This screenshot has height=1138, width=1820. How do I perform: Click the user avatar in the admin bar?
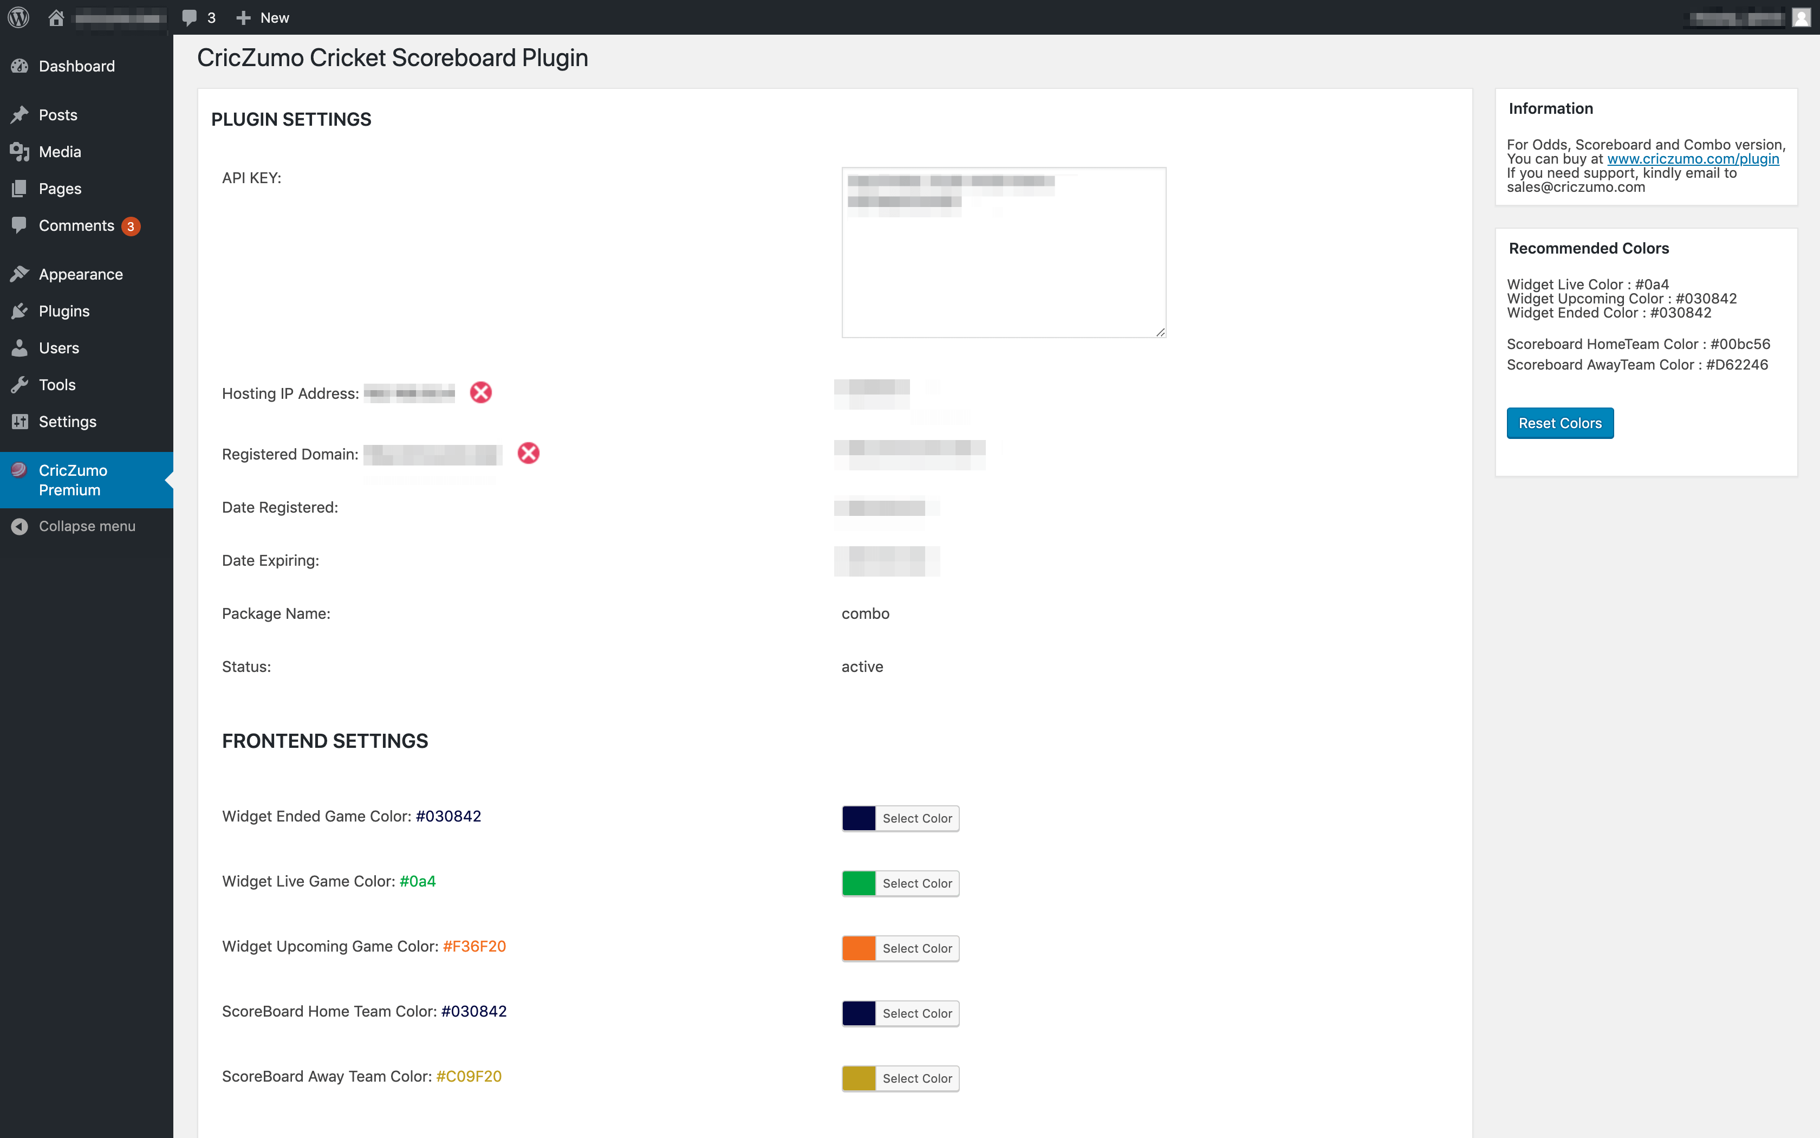(1800, 17)
